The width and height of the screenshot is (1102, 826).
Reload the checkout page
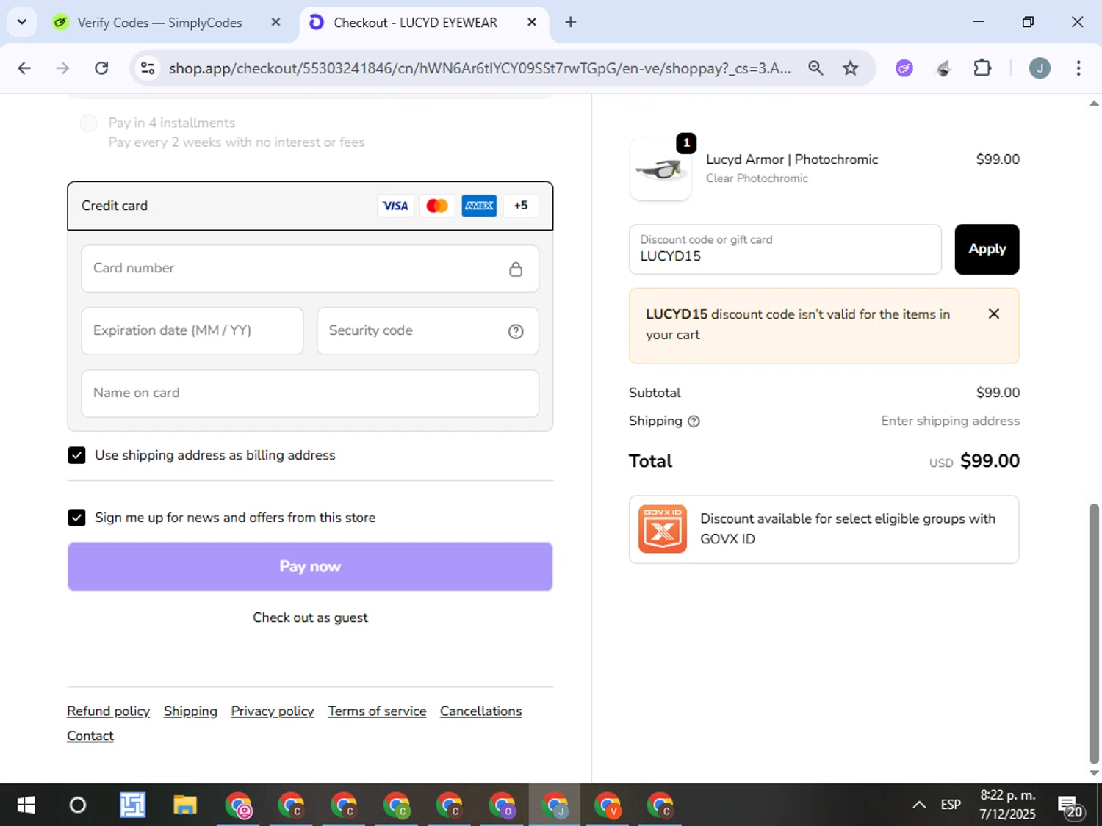tap(101, 68)
